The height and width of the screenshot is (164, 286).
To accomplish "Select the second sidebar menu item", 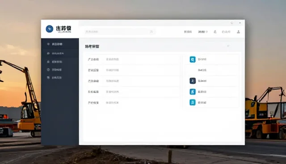I will (x=60, y=53).
